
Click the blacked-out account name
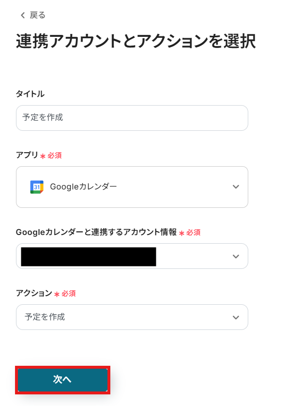[89, 256]
